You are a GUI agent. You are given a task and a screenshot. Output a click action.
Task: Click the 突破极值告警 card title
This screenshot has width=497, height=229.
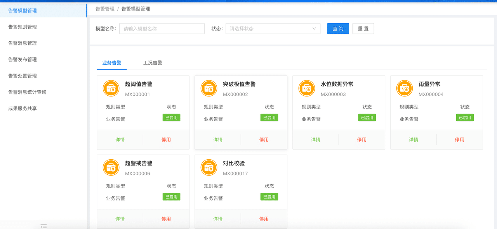tap(239, 84)
